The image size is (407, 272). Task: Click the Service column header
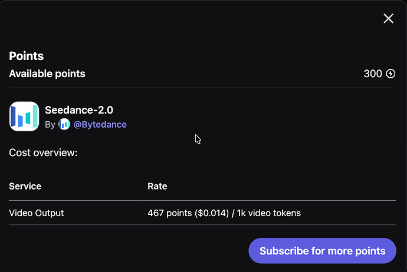point(25,186)
